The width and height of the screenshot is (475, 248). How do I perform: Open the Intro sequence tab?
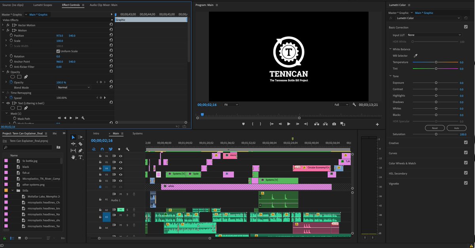tap(96, 133)
